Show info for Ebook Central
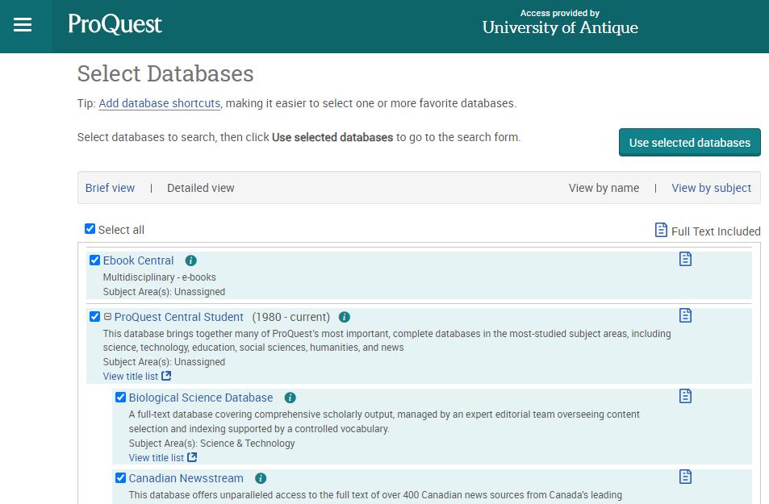Viewport: 769px width, 504px height. click(191, 260)
